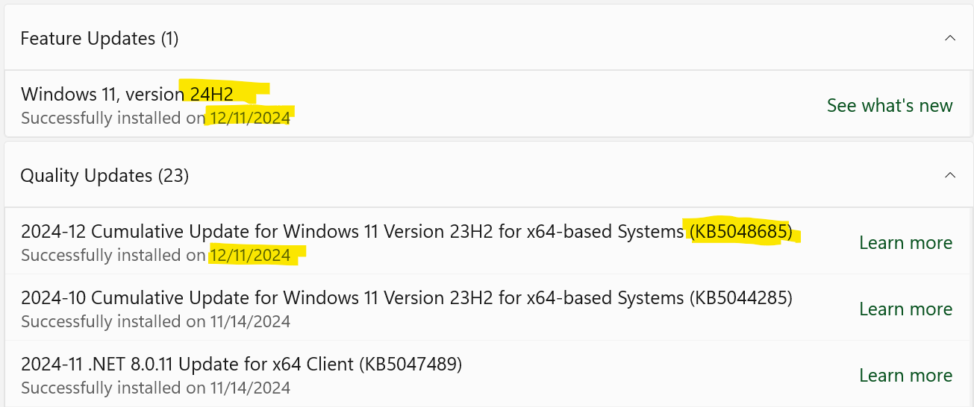Viewport: 974px width, 407px height.
Task: Click the Quality Updates (23) header
Action: (x=104, y=175)
